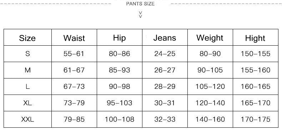Viewport: 282px width, 132px height.
Task: Select the Waist column header
Action: point(74,38)
